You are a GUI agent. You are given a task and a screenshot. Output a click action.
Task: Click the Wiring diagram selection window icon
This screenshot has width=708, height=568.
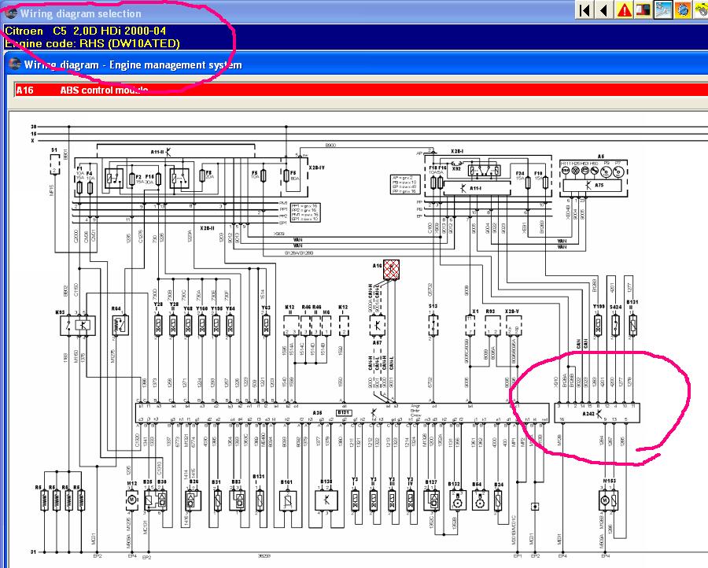(10, 13)
